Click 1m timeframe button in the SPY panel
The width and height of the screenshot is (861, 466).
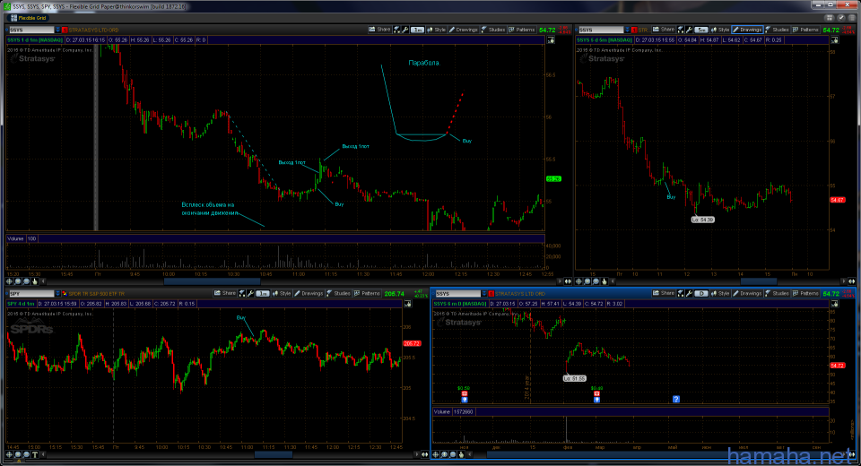[263, 294]
